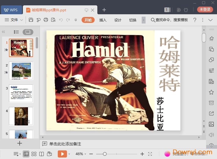Click the export to PDF icon
Screen dimensions: 217x159
[38, 20]
